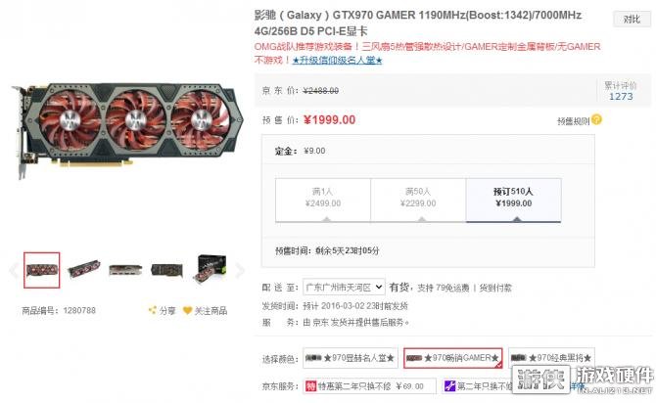Click the presale rules question mark icon

pyautogui.click(x=596, y=120)
